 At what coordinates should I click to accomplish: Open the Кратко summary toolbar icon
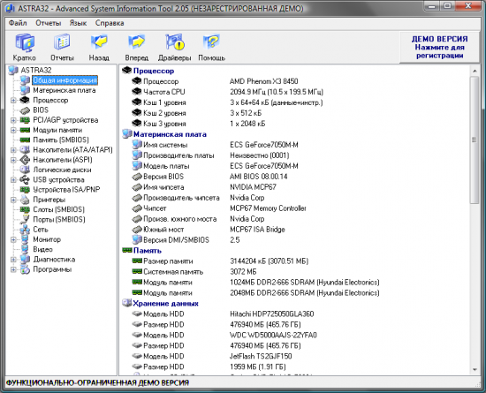tap(25, 42)
